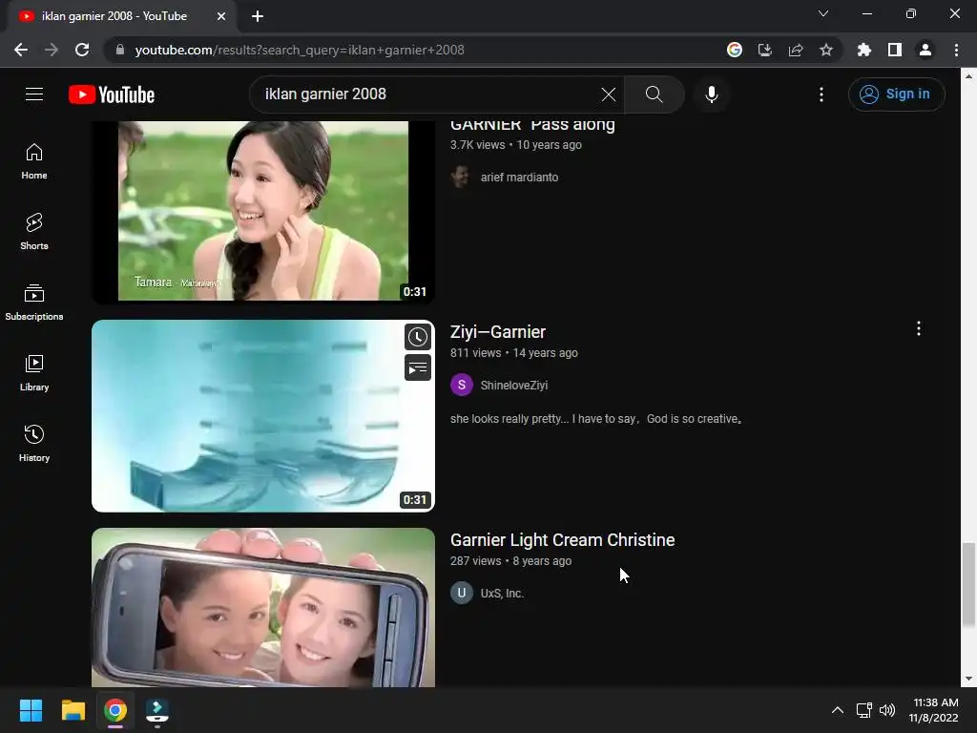This screenshot has width=977, height=733.
Task: Click the scrollbar up arrow
Action: 968,76
